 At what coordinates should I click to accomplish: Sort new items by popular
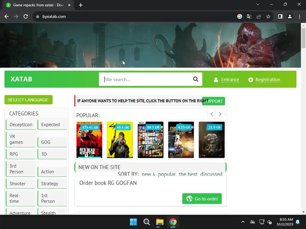click(167, 174)
